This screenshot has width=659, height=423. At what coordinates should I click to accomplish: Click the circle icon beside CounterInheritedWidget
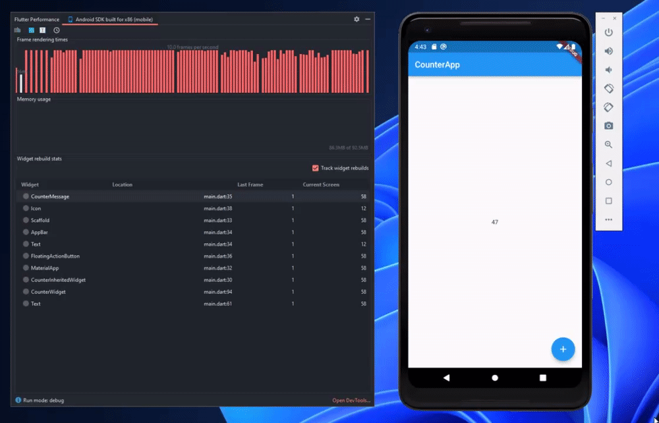click(x=26, y=280)
